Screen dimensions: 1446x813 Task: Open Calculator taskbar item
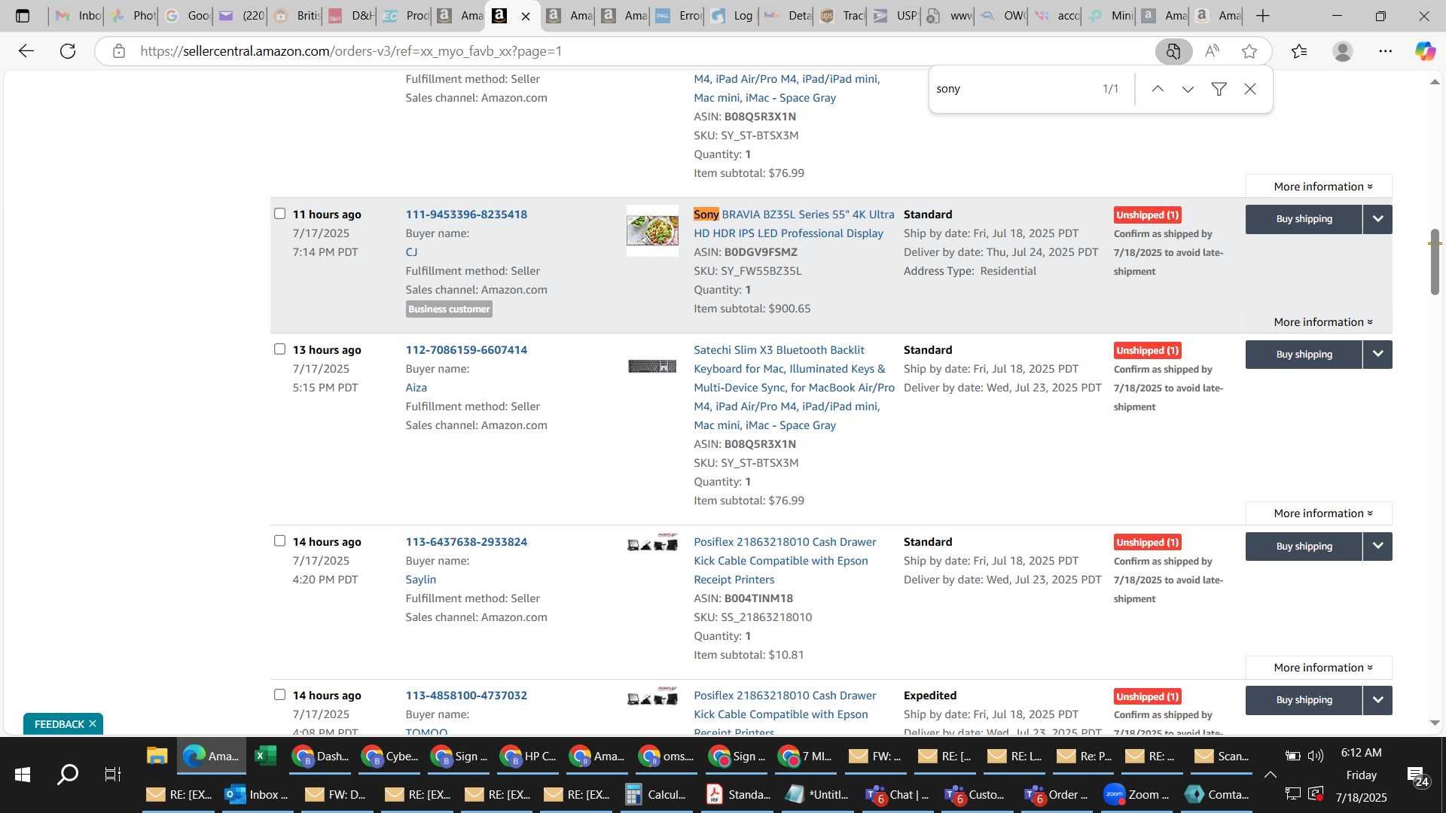[x=656, y=794]
